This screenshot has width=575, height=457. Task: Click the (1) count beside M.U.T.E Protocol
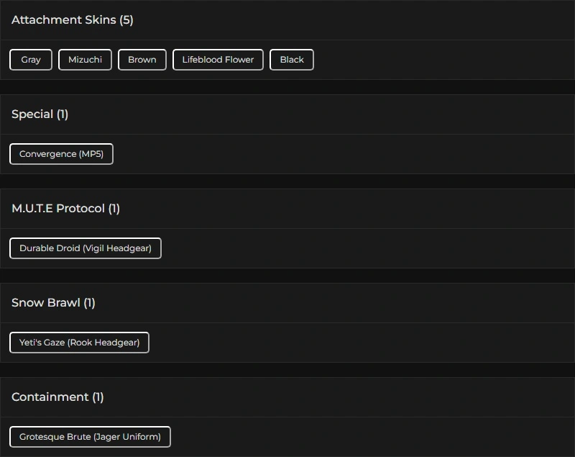pos(114,209)
